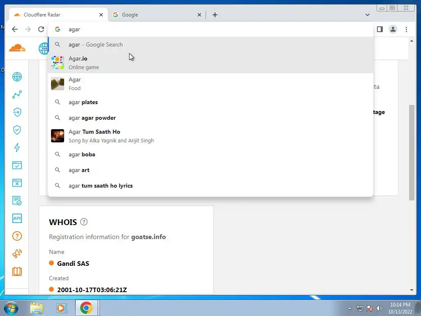
Task: Click the scrollbar down arrow
Action: tap(412, 290)
